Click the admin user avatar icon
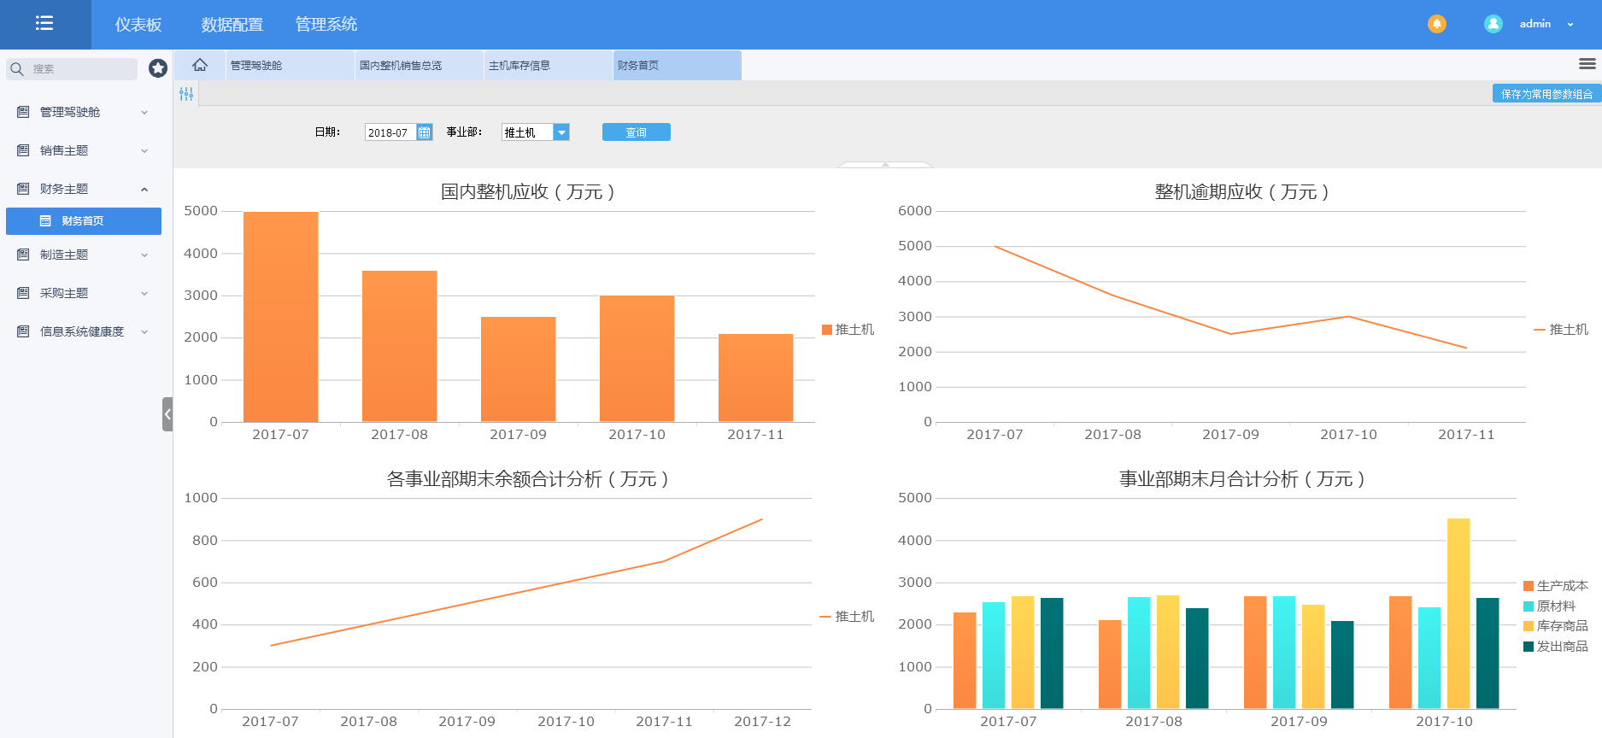The image size is (1602, 738). [x=1493, y=24]
